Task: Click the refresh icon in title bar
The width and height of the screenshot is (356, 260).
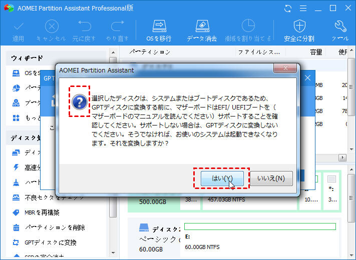Action: pyautogui.click(x=288, y=8)
